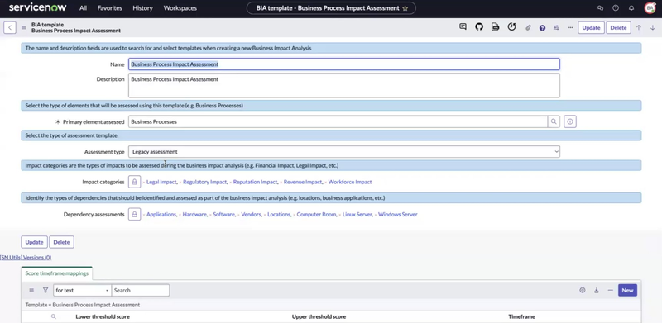Viewport: 662px width, 323px height.
Task: Open the Hardware dependency link
Action: 194,215
